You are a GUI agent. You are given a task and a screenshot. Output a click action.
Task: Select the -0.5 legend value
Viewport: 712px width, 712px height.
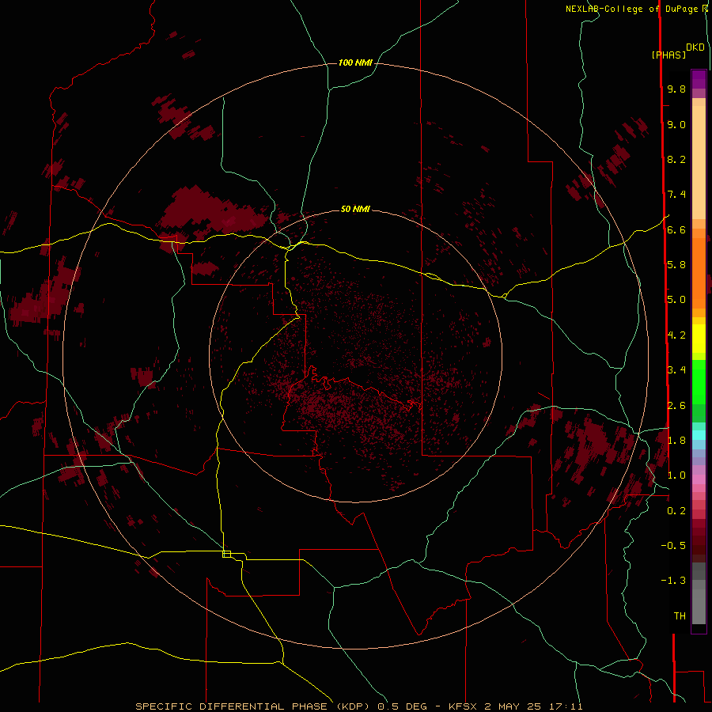tap(673, 546)
